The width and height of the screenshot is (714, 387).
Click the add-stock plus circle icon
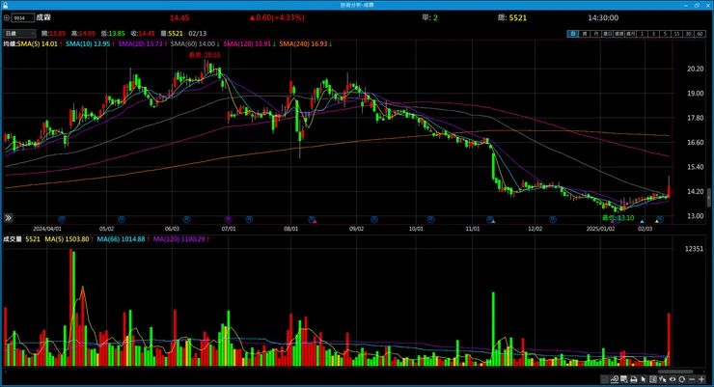(7, 17)
